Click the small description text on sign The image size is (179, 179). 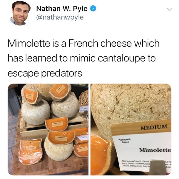pyautogui.click(x=136, y=163)
